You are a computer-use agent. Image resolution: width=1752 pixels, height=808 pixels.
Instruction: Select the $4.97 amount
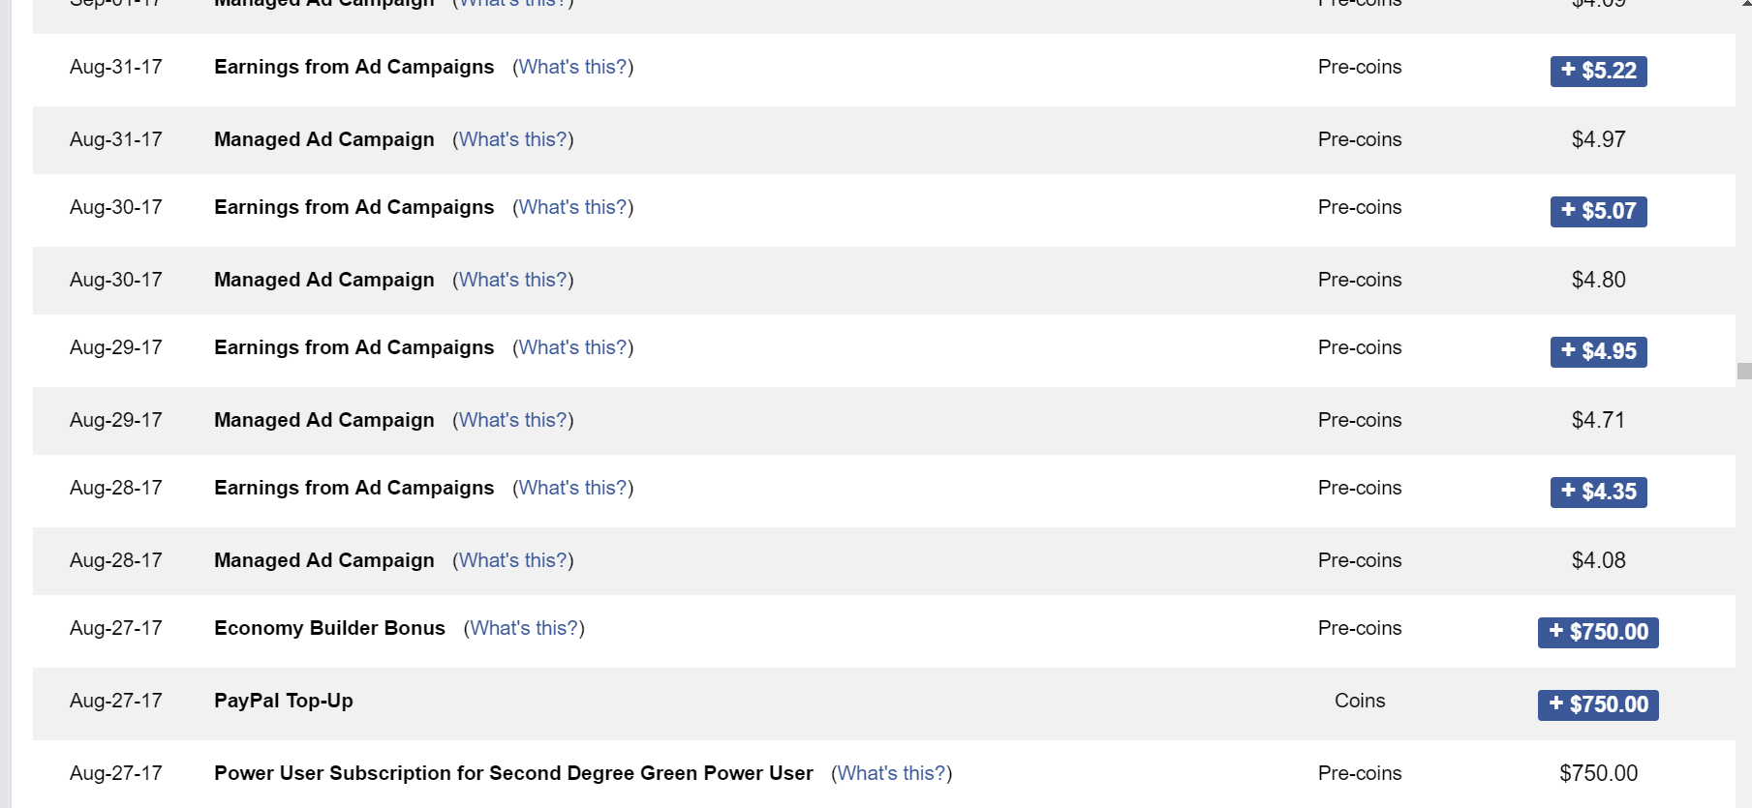point(1598,139)
